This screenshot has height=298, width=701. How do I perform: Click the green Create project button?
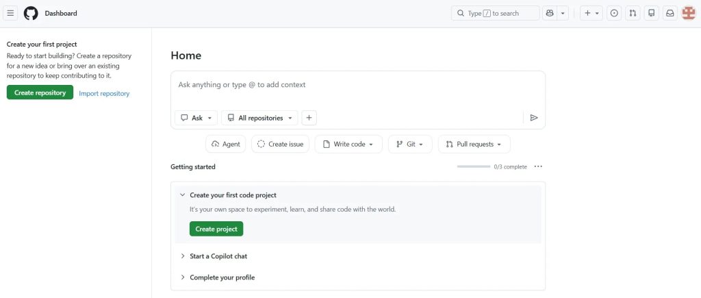tap(216, 229)
